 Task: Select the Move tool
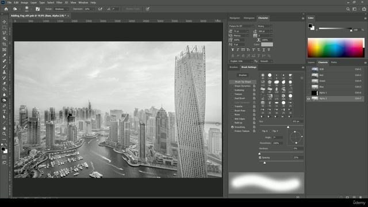tap(4, 22)
